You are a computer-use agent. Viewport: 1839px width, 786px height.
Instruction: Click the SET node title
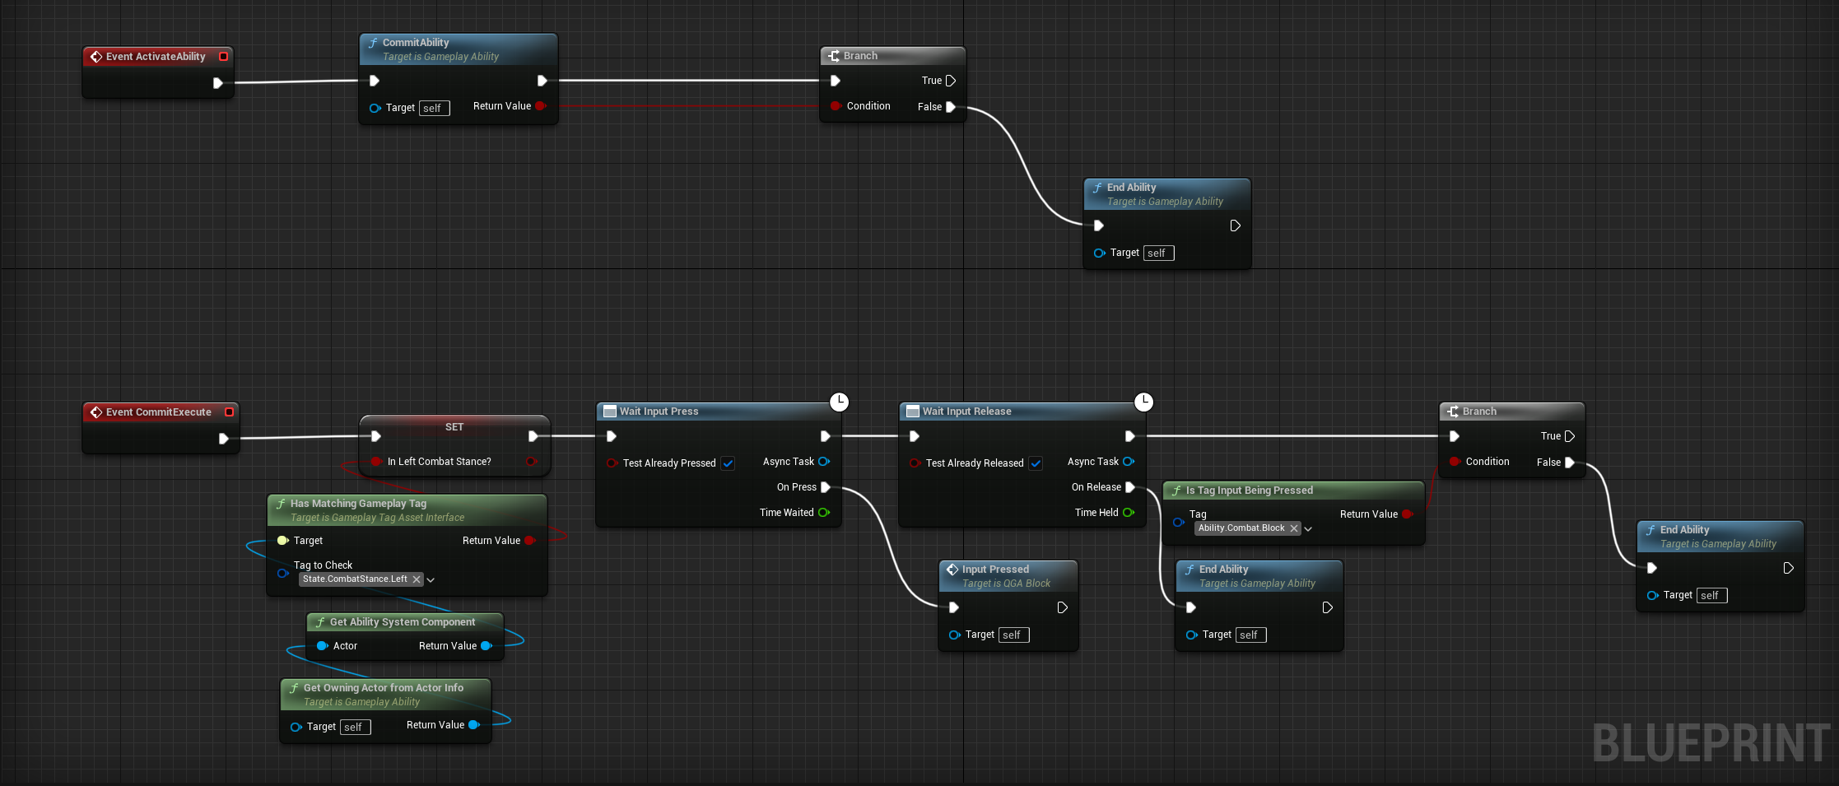click(454, 427)
